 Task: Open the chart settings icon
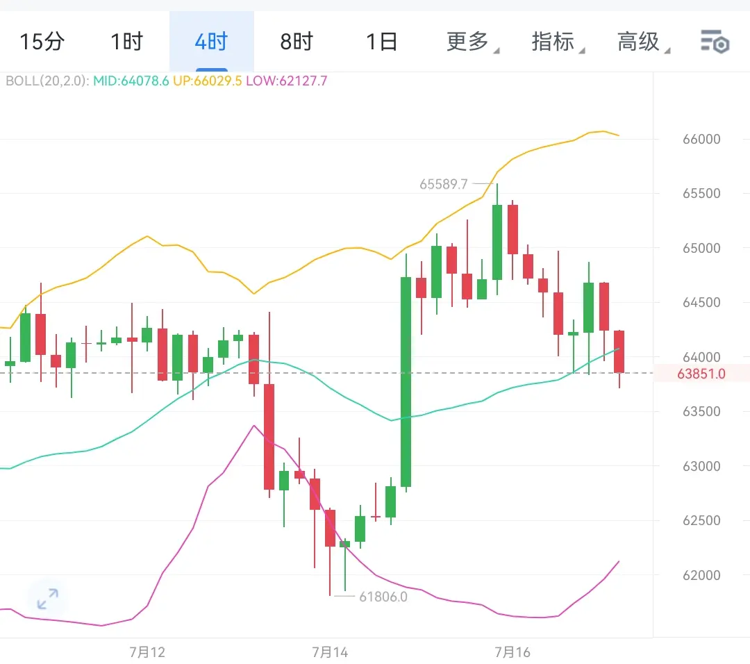coord(715,42)
